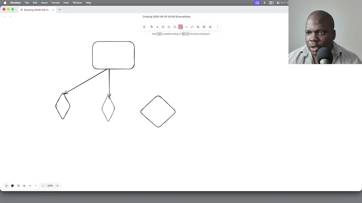Select the Text tool
The height and width of the screenshot is (203, 362).
[198, 27]
